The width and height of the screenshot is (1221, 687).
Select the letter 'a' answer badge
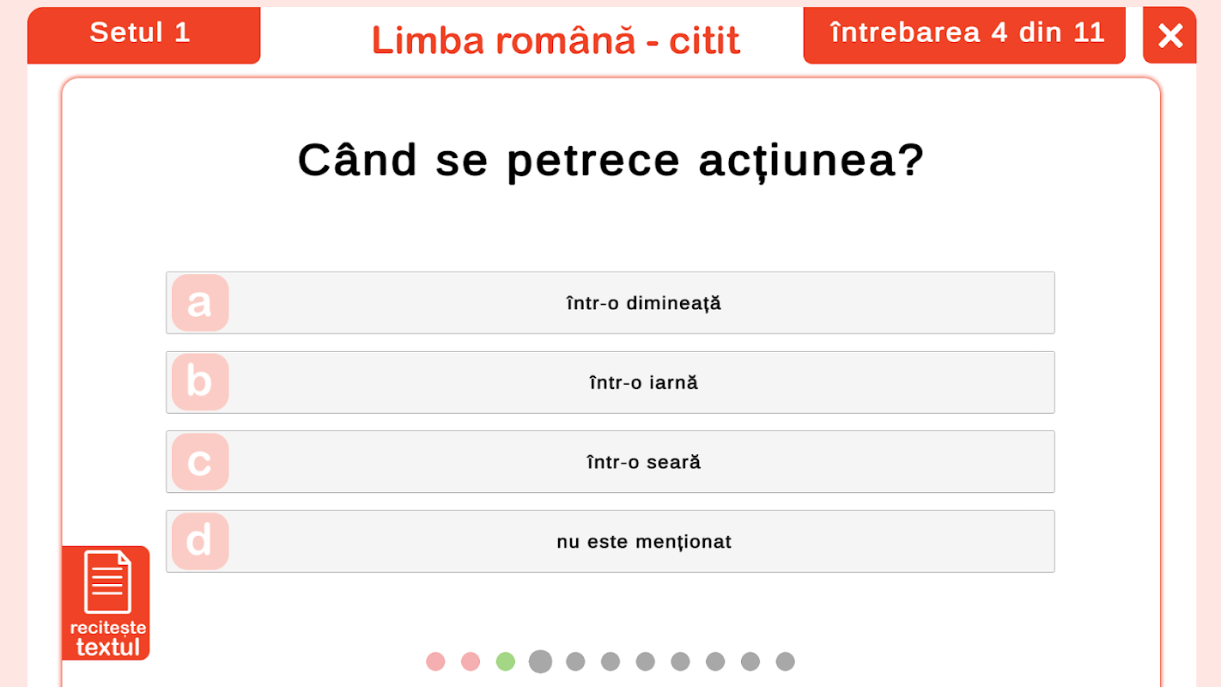(200, 303)
